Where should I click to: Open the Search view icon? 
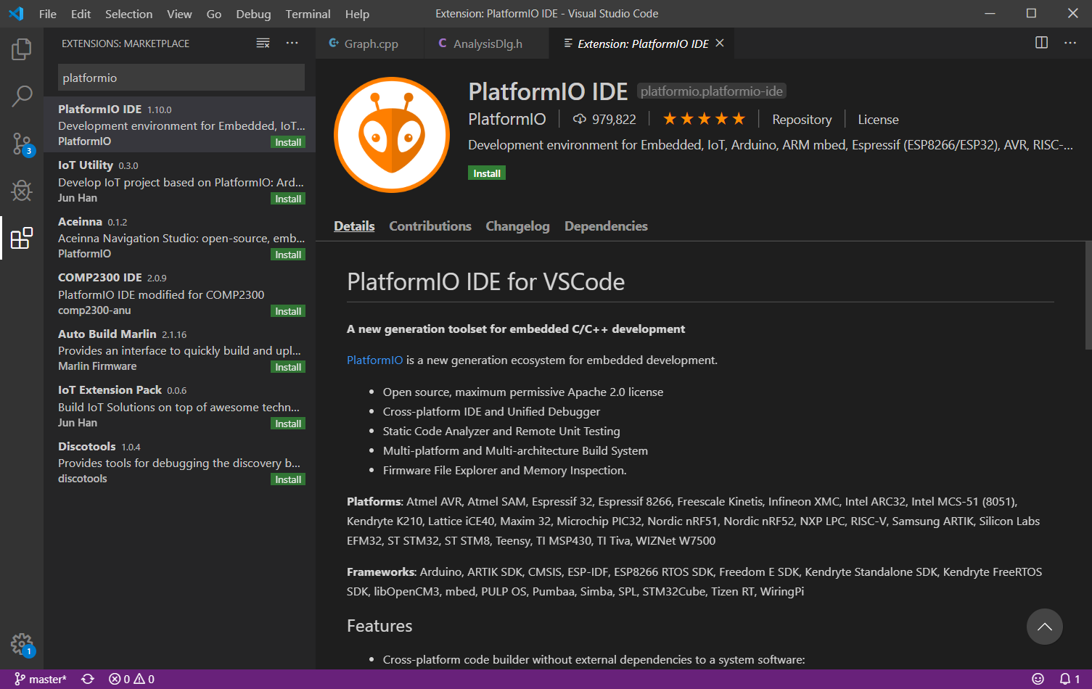click(x=22, y=96)
